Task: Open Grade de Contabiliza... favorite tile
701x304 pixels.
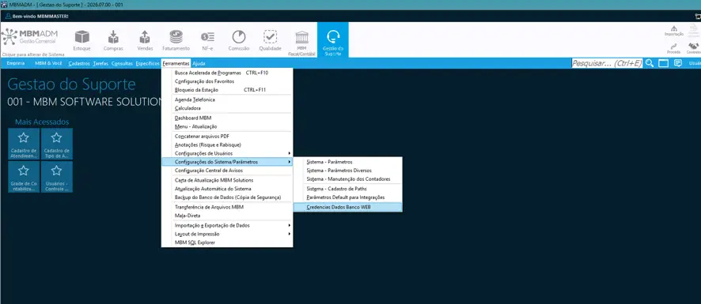Action: point(24,177)
